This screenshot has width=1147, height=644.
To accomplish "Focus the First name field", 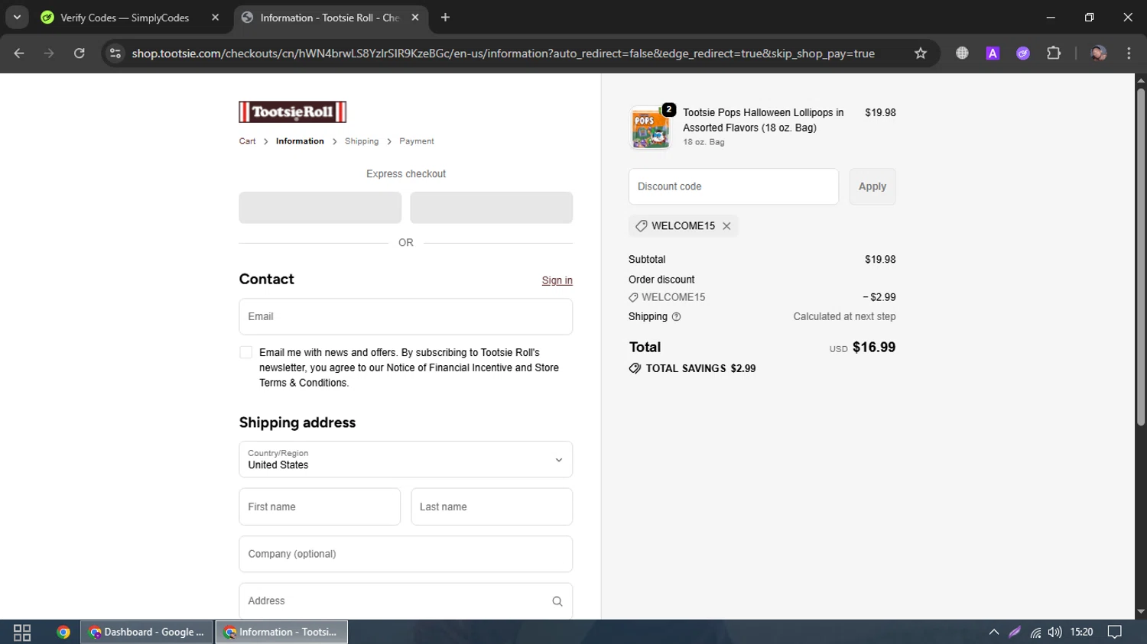I will coord(320,506).
